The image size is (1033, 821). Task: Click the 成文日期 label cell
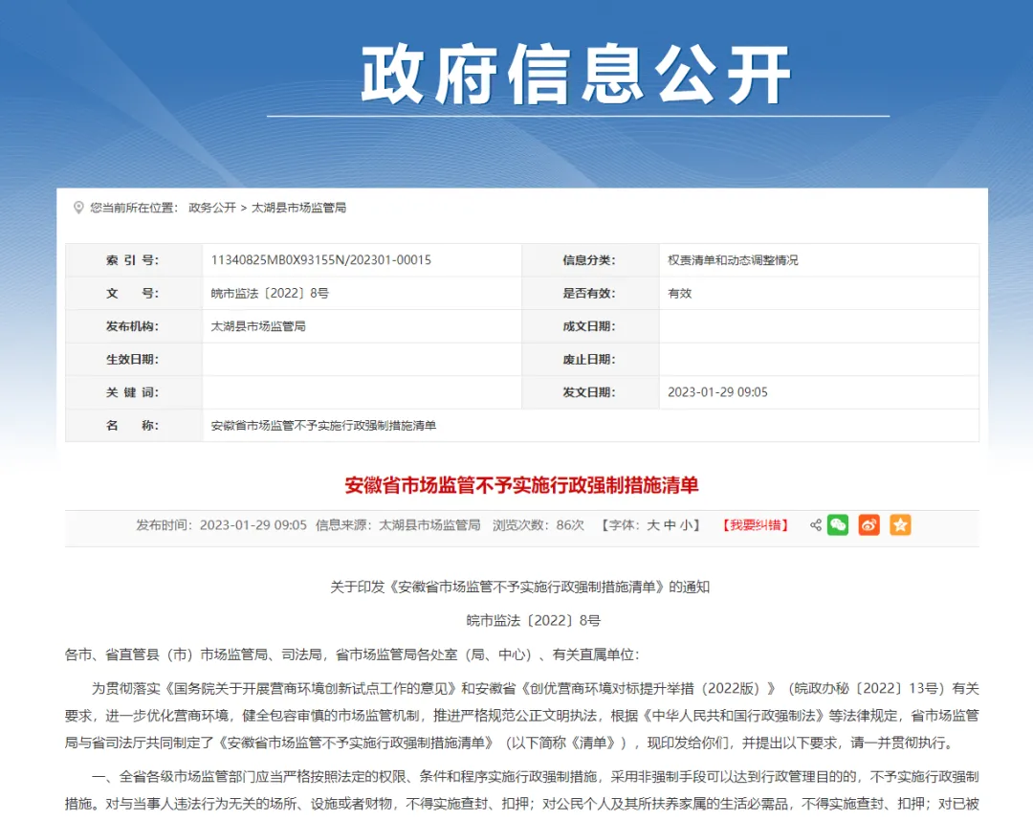(x=590, y=326)
